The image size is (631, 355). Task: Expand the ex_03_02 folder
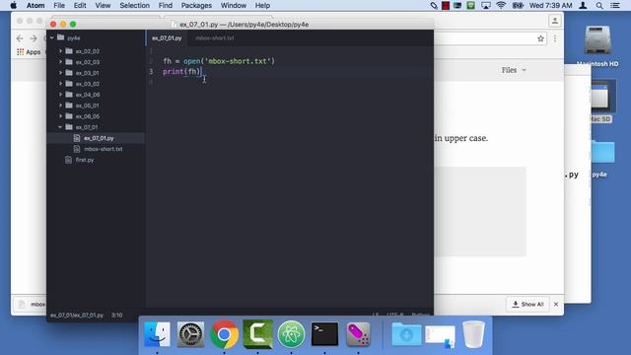[x=60, y=84]
